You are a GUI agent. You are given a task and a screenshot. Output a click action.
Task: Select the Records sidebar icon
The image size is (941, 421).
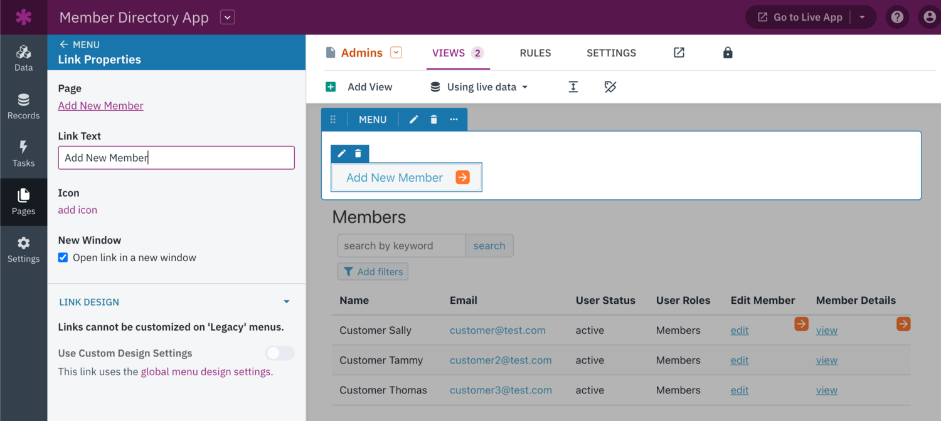pos(24,105)
